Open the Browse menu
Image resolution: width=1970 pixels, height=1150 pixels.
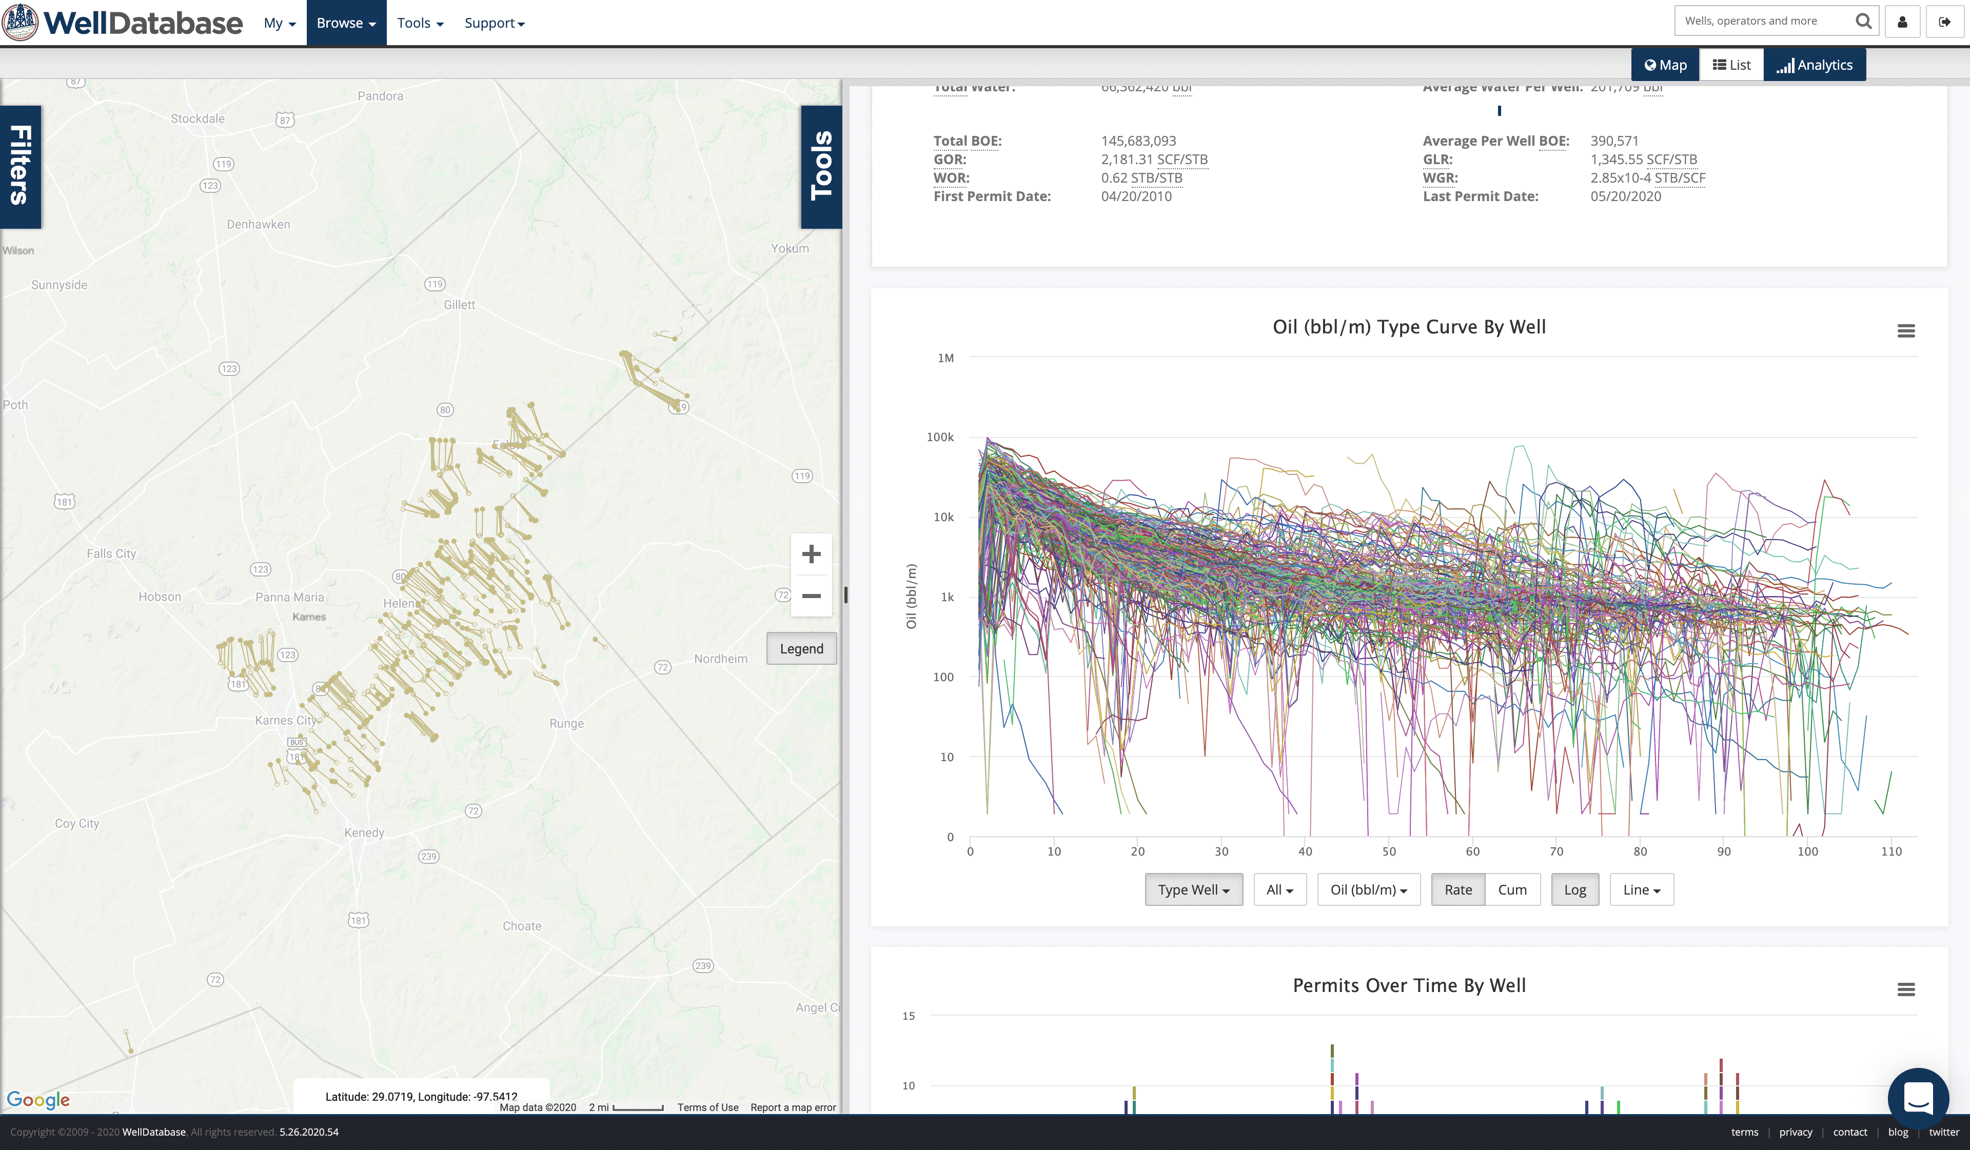[346, 23]
